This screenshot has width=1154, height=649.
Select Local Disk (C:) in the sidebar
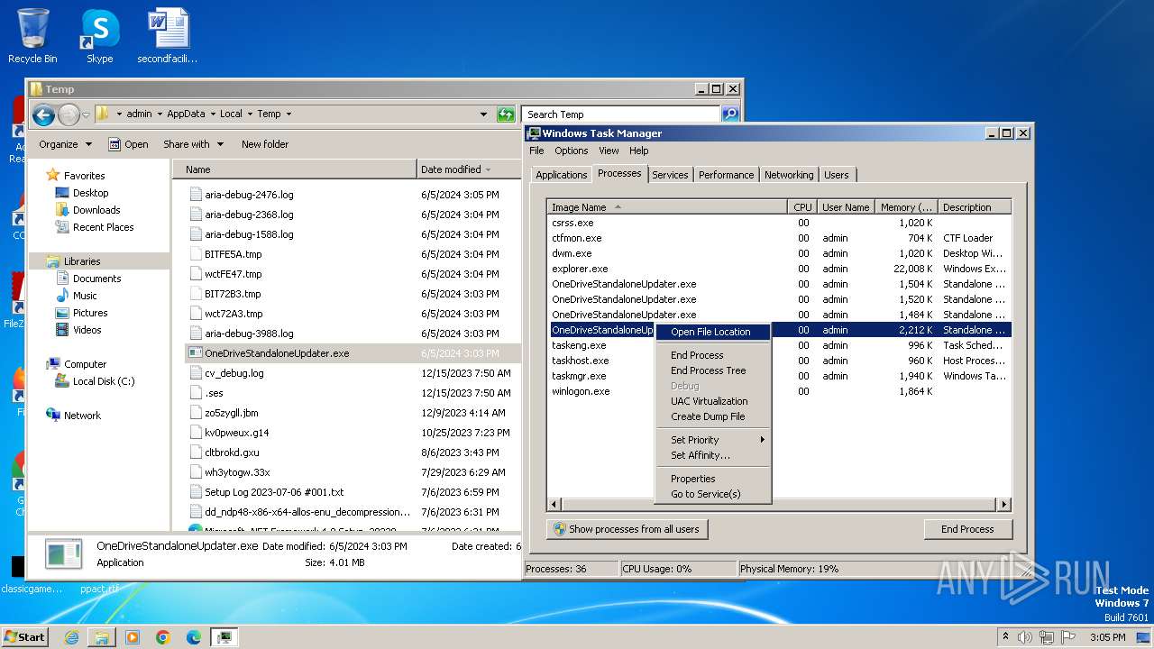click(104, 381)
